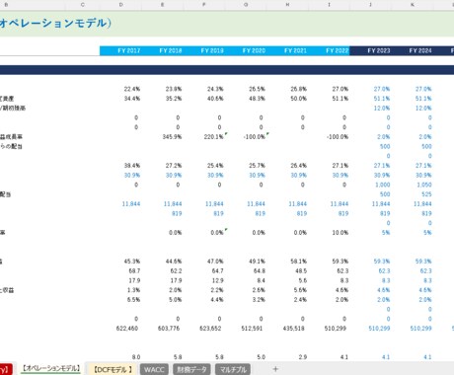Select the cell showing 622,460
Image resolution: width=454 pixels, height=375 pixels.
127,329
